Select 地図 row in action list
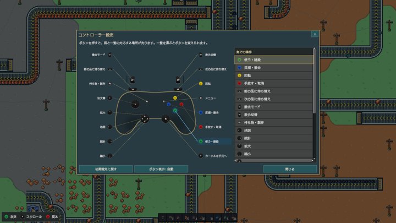This screenshot has width=396, height=223. [274, 130]
